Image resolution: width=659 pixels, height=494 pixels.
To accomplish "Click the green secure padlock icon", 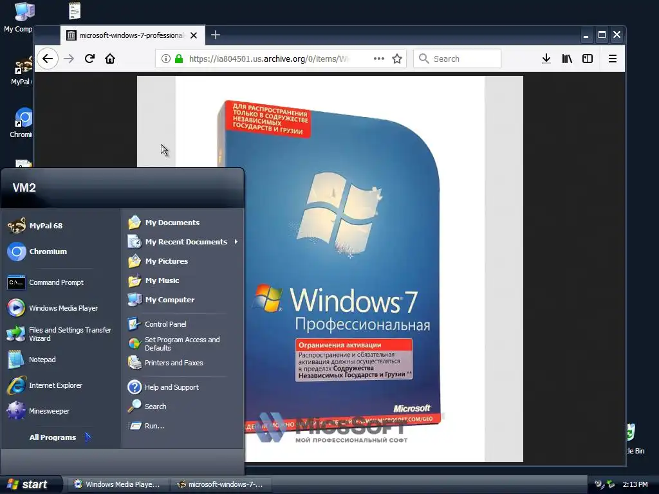I will point(179,59).
